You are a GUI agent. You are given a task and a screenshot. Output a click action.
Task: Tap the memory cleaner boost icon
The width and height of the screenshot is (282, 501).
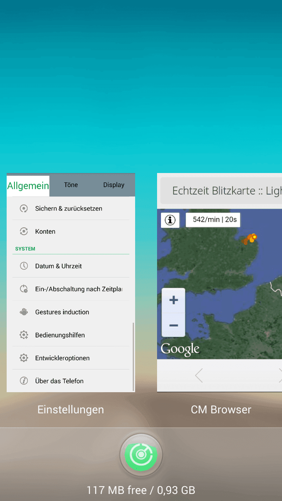(x=141, y=454)
